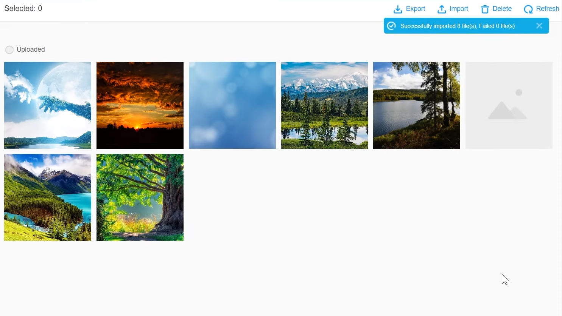This screenshot has width=562, height=316.
Task: Select the snowy mountain range thumbnail
Action: pos(325,105)
